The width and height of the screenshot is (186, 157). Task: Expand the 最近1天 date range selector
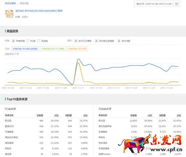click(154, 4)
